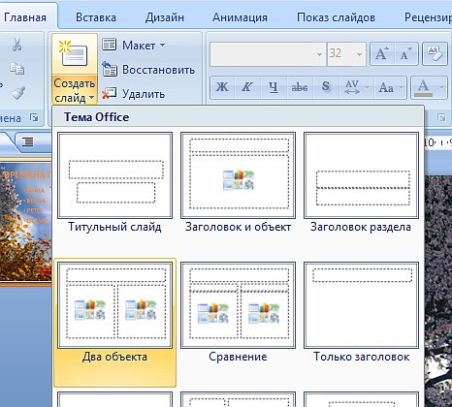Expand the font size dropdown arrow
The width and height of the screenshot is (452, 407).
point(359,54)
